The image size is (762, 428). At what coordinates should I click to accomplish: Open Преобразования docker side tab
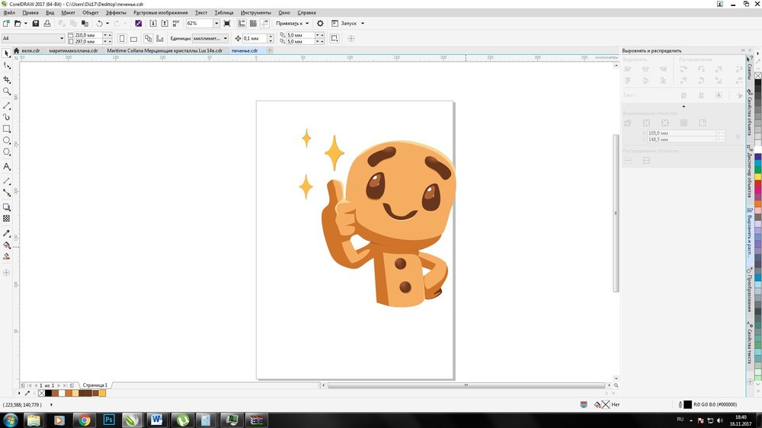[x=750, y=289]
